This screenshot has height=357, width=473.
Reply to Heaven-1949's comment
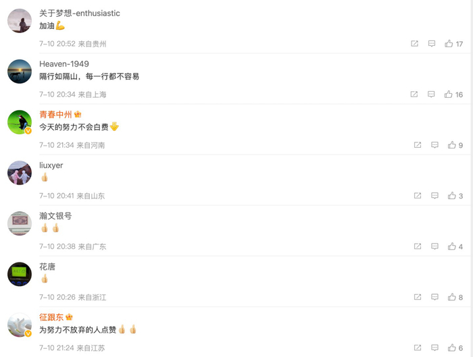(432, 94)
